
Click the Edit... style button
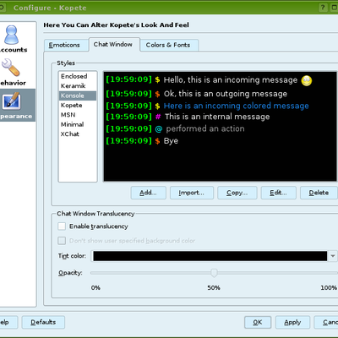coord(278,193)
